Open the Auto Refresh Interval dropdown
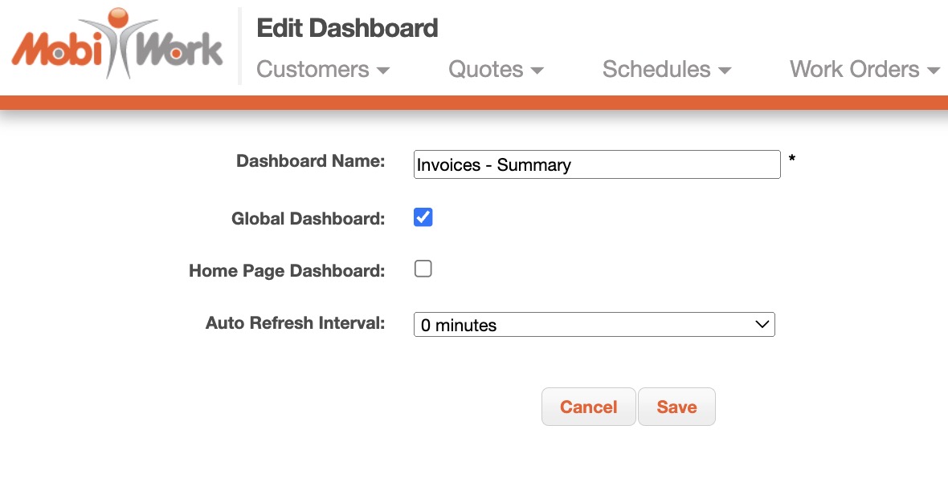This screenshot has height=478, width=948. pyautogui.click(x=594, y=325)
